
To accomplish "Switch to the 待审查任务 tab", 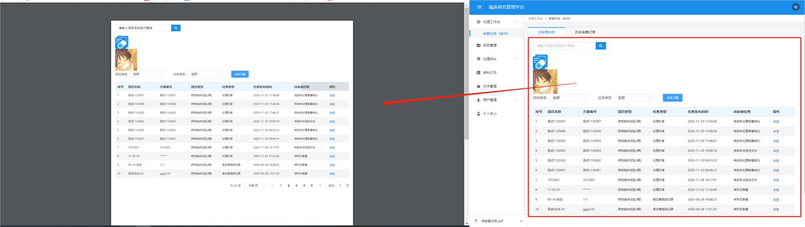I will click(546, 32).
